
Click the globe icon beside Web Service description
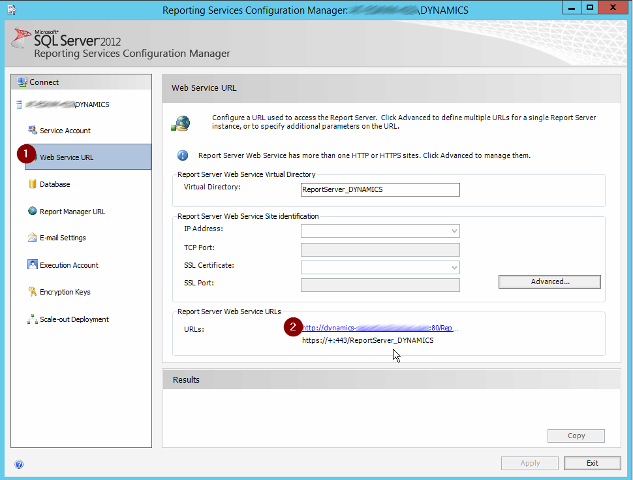(181, 123)
